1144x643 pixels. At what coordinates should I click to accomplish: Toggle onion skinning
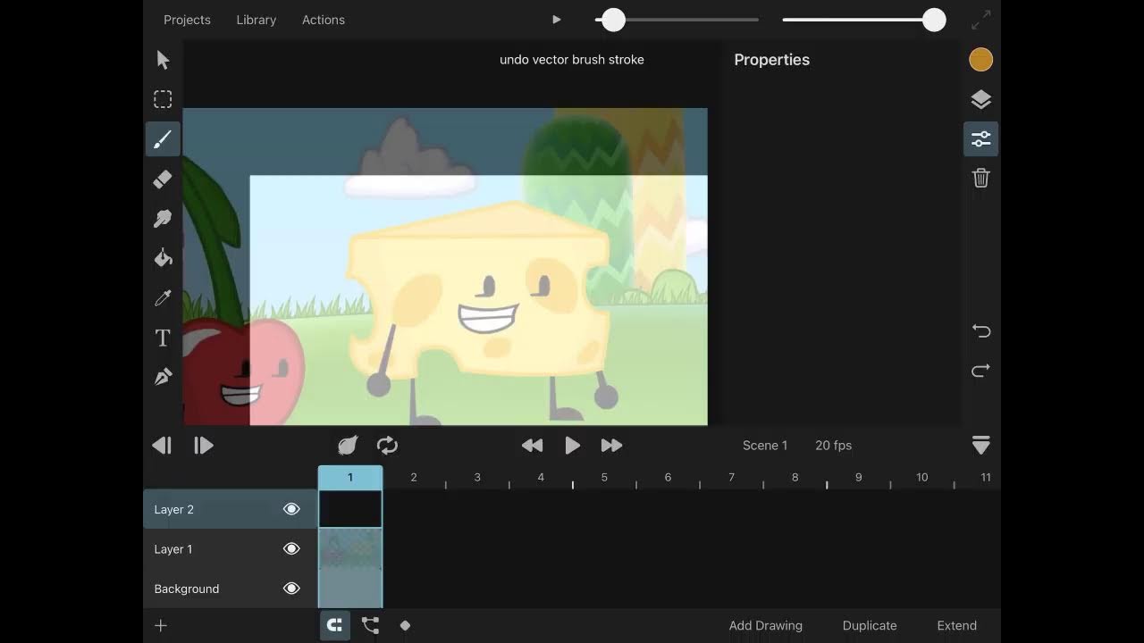pos(348,445)
